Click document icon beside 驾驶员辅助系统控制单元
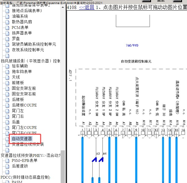This screenshot has height=183, width=187. click(7, 44)
